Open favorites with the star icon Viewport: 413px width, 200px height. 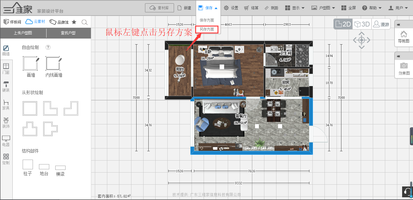pyautogui.click(x=74, y=22)
